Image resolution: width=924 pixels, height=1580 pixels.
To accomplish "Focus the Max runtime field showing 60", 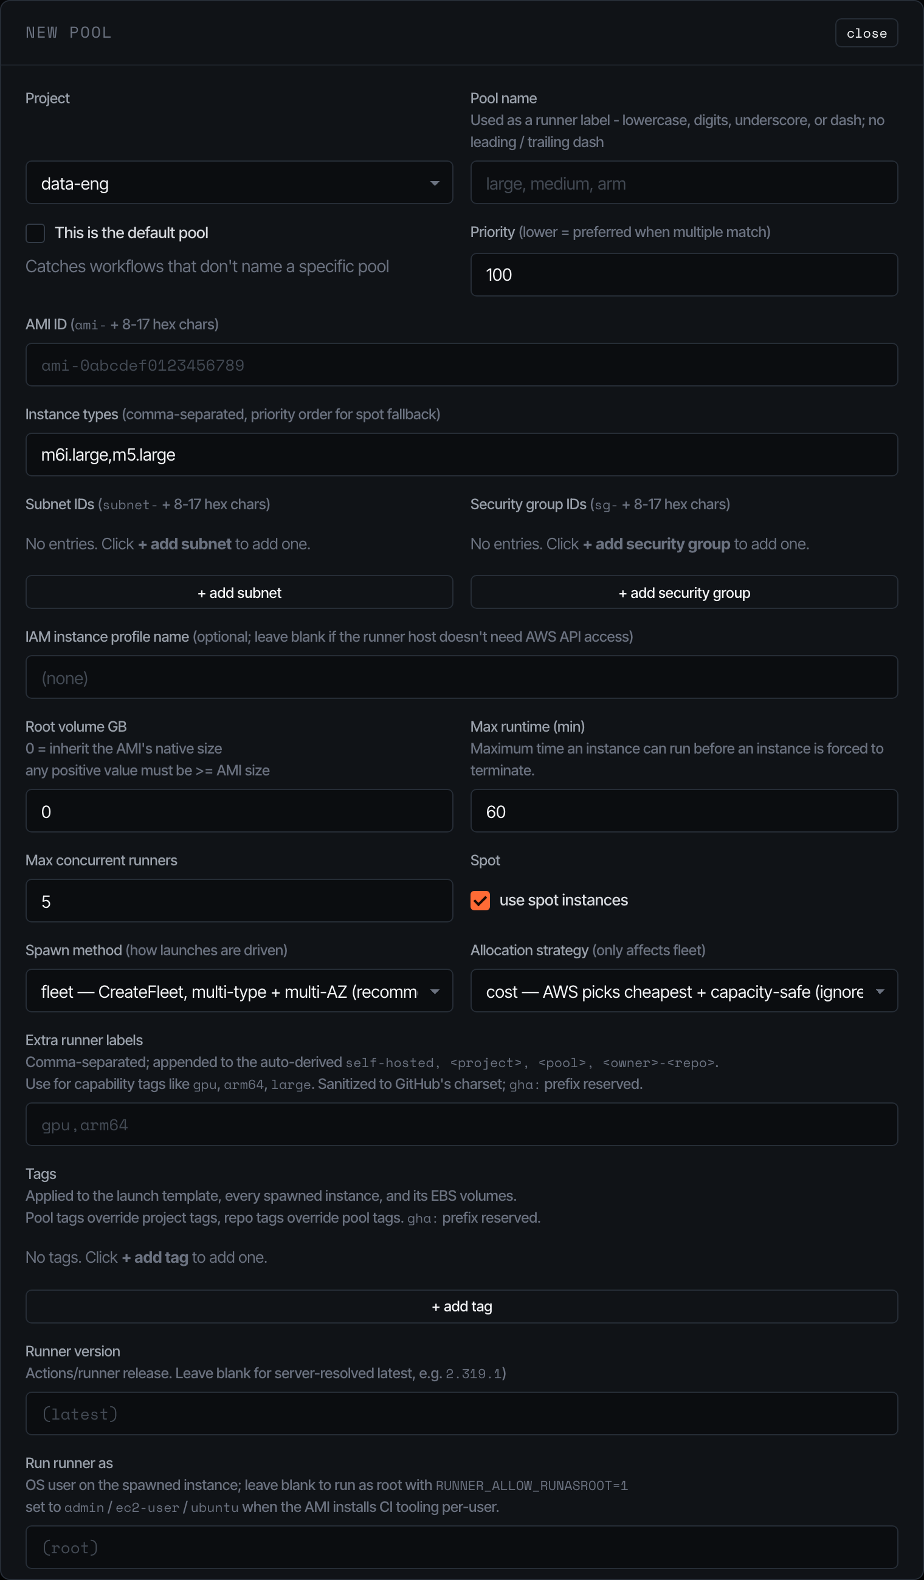I will pos(684,811).
